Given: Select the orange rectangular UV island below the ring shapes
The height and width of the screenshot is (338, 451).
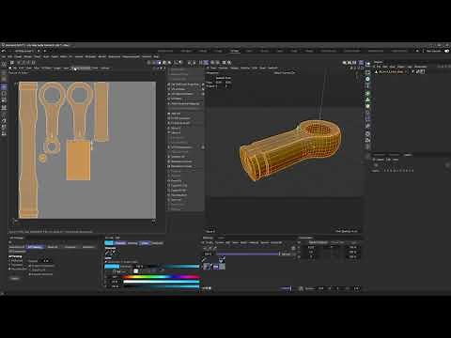Looking at the screenshot, I should pyautogui.click(x=78, y=160).
